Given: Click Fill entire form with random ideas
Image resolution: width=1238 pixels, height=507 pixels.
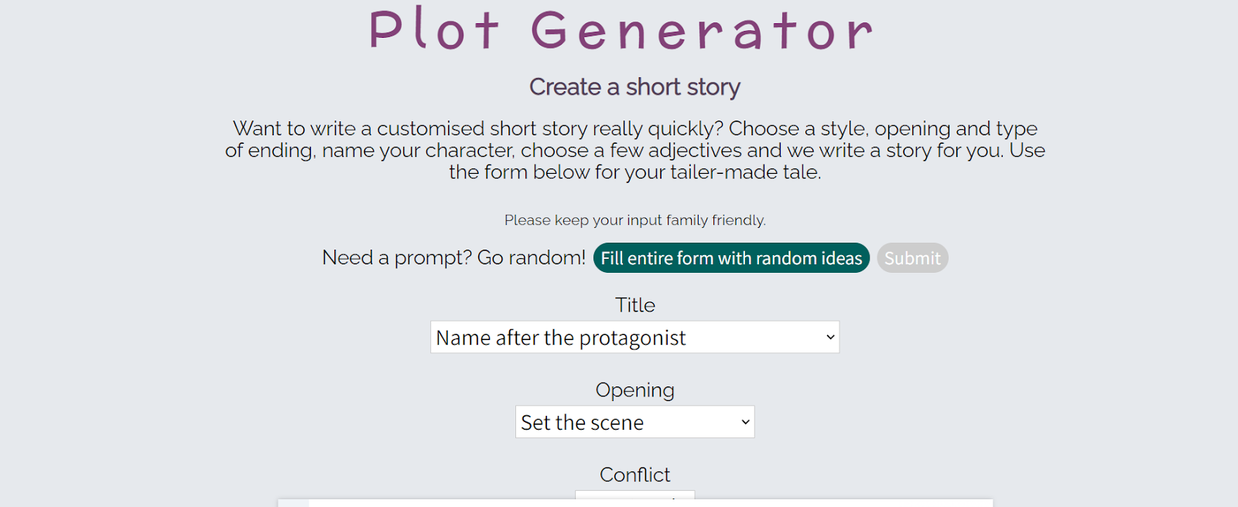Looking at the screenshot, I should point(731,258).
